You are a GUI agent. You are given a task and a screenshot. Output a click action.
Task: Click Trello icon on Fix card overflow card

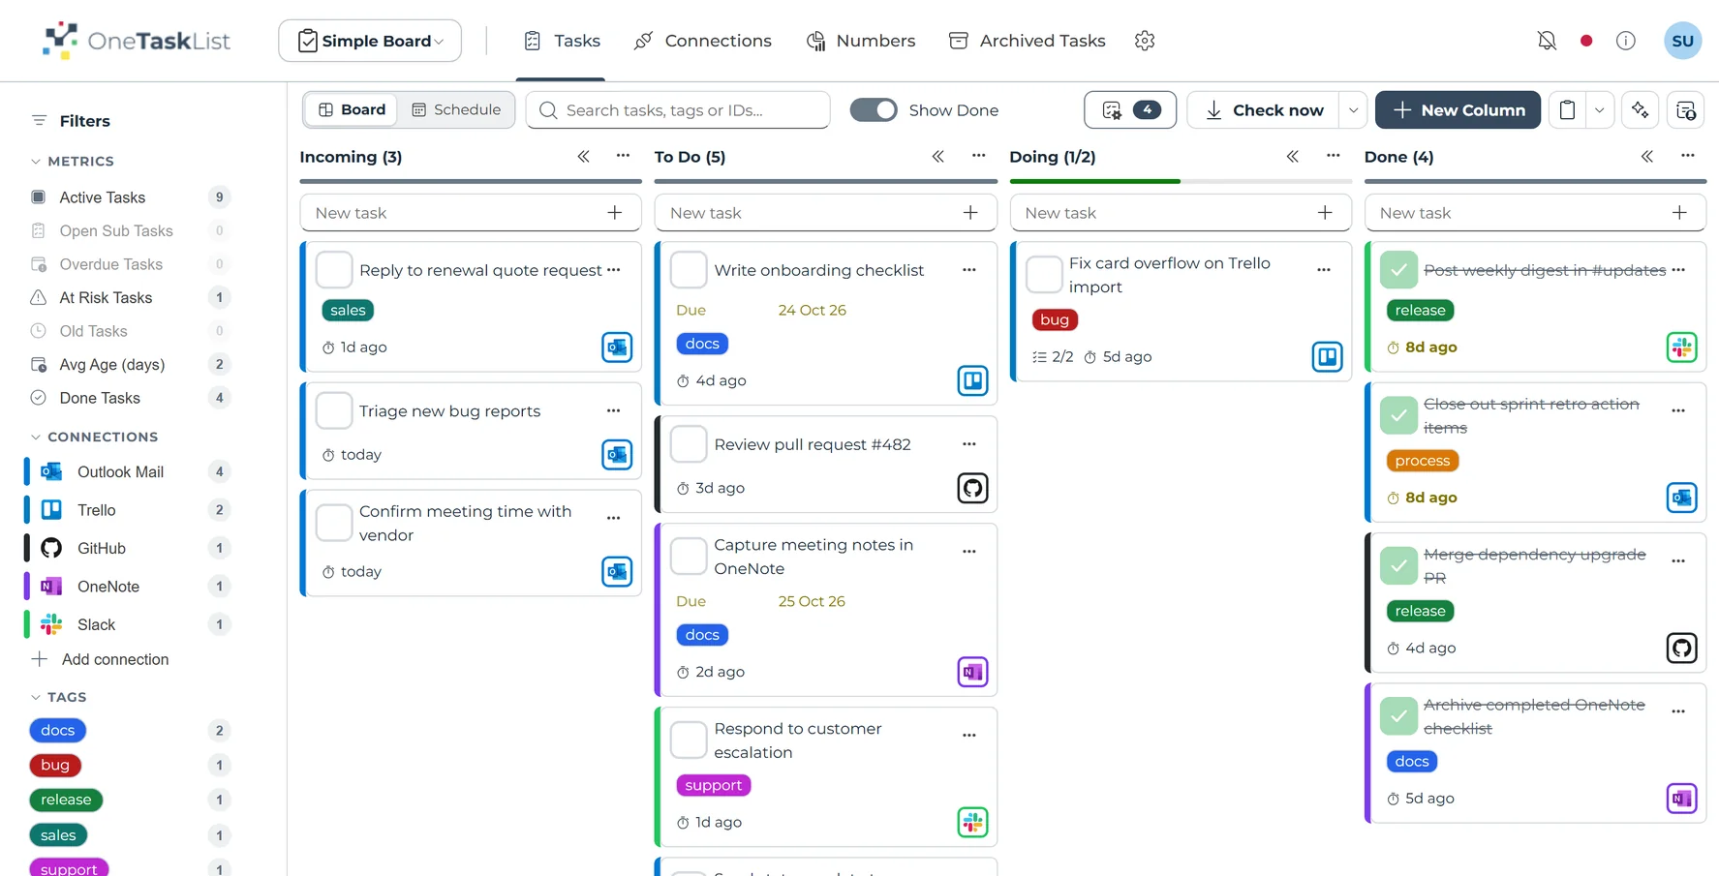point(1327,356)
